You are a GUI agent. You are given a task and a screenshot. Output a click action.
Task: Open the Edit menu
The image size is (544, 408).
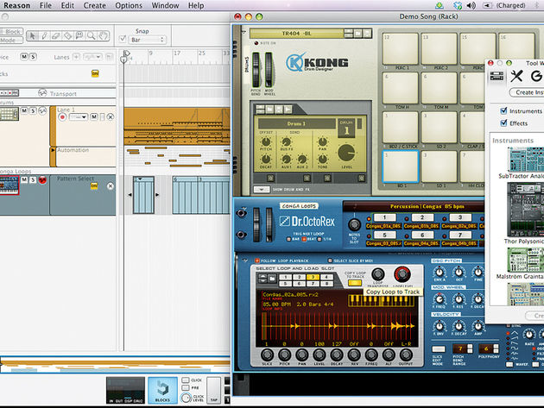[x=67, y=5]
